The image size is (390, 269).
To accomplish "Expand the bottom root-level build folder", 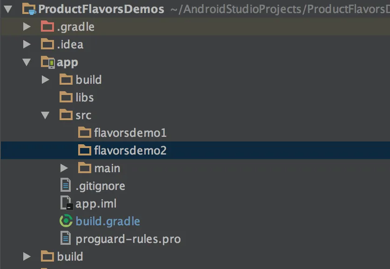I will [x=27, y=256].
